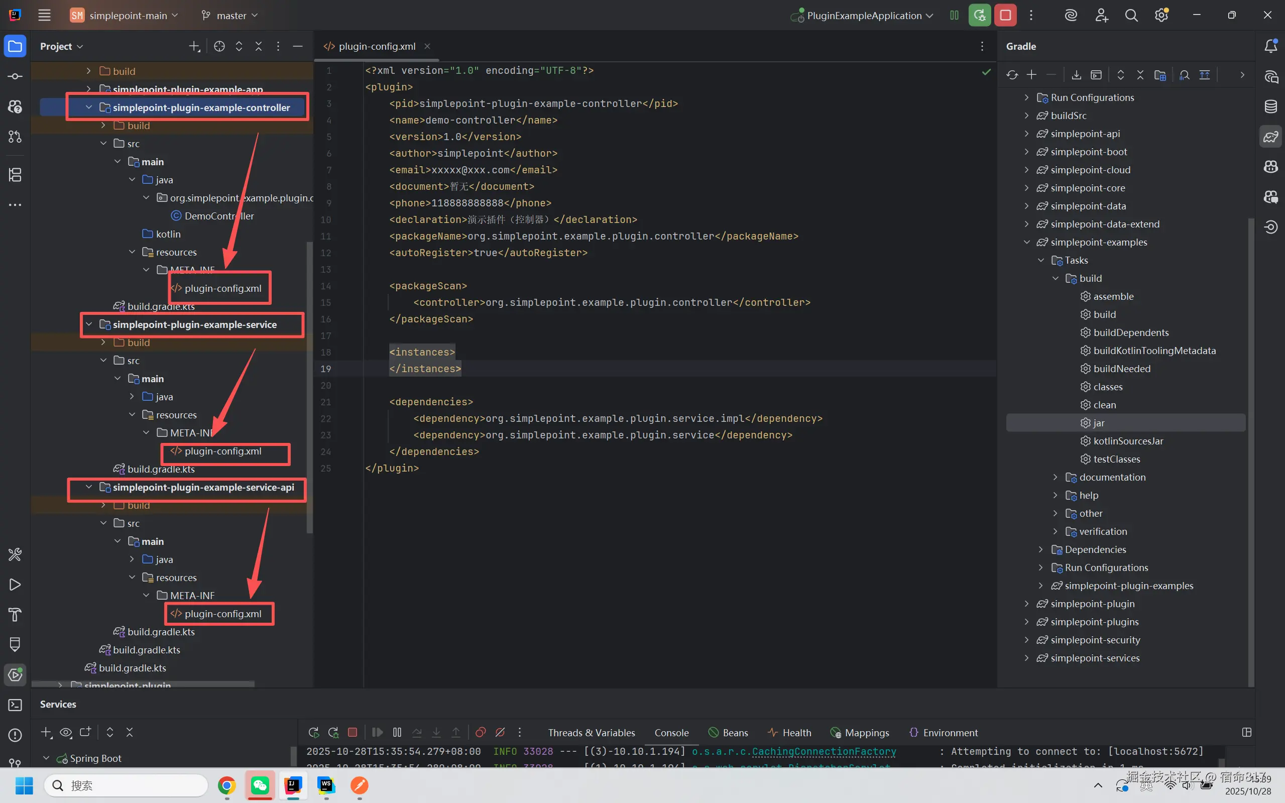
Task: Toggle mute breakpoints in debugger toolbar
Action: point(500,732)
